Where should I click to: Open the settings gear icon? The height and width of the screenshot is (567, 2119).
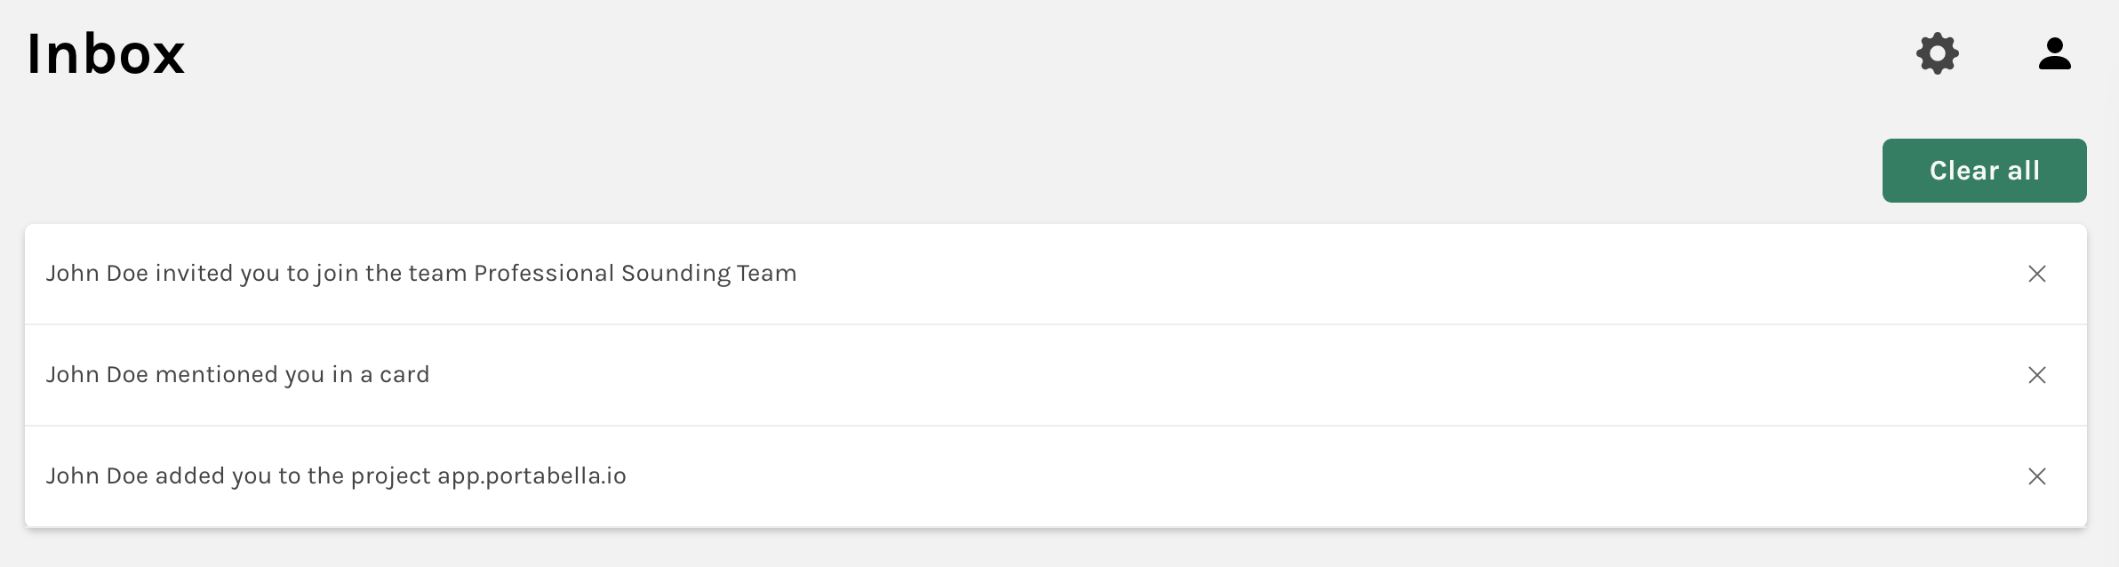pos(1938,54)
